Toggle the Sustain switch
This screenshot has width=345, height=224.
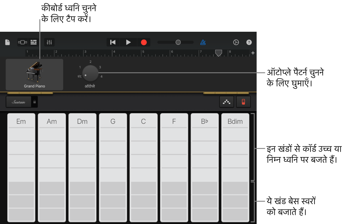coord(19,102)
